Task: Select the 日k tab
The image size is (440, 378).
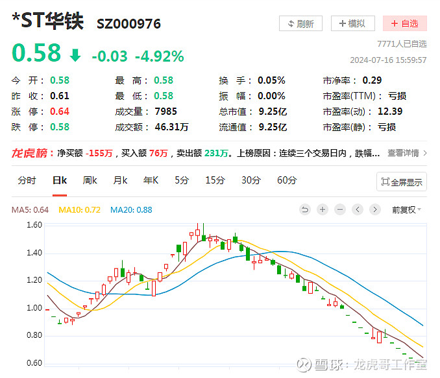Action: click(60, 180)
